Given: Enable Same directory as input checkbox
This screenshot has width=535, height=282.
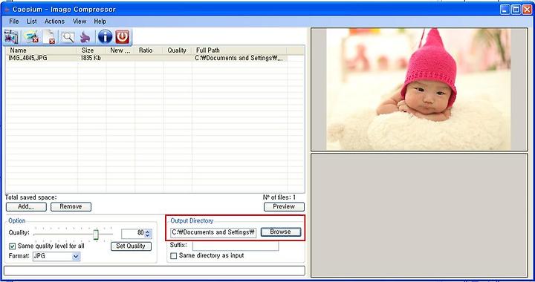Looking at the screenshot, I should 174,255.
